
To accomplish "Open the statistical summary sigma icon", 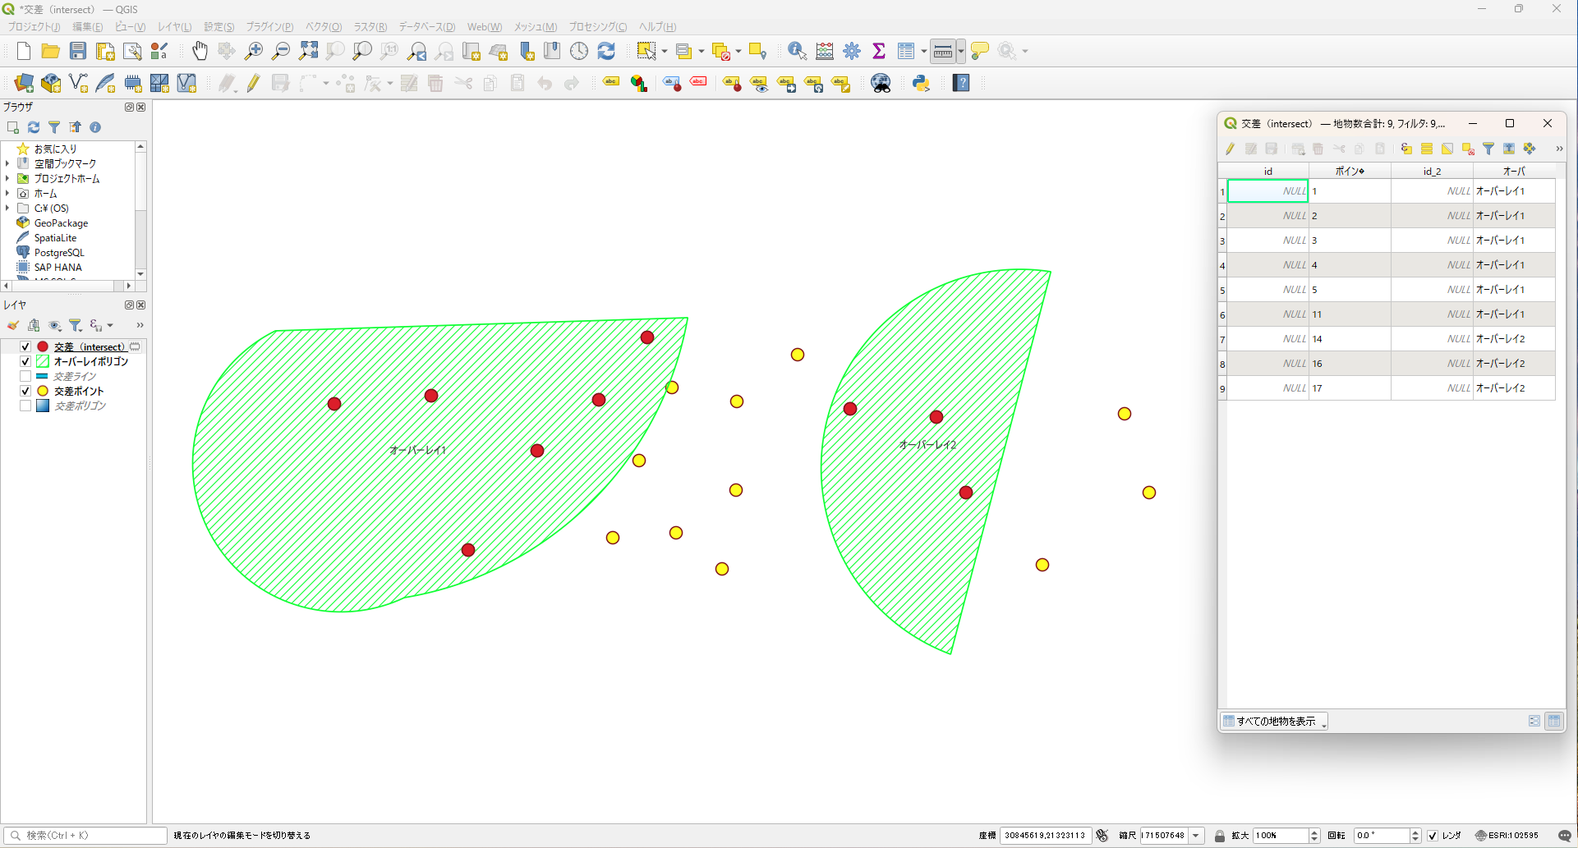I will click(x=879, y=52).
